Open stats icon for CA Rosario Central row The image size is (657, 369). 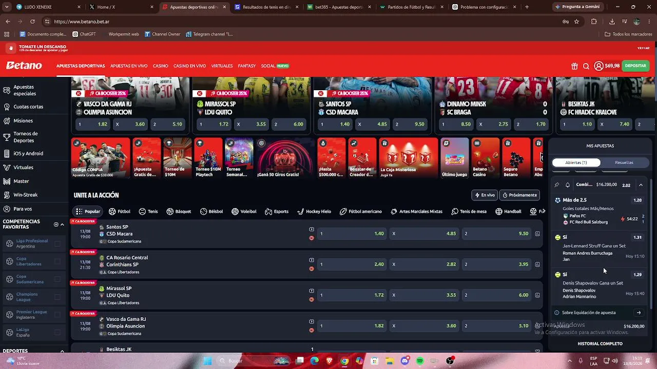click(537, 264)
